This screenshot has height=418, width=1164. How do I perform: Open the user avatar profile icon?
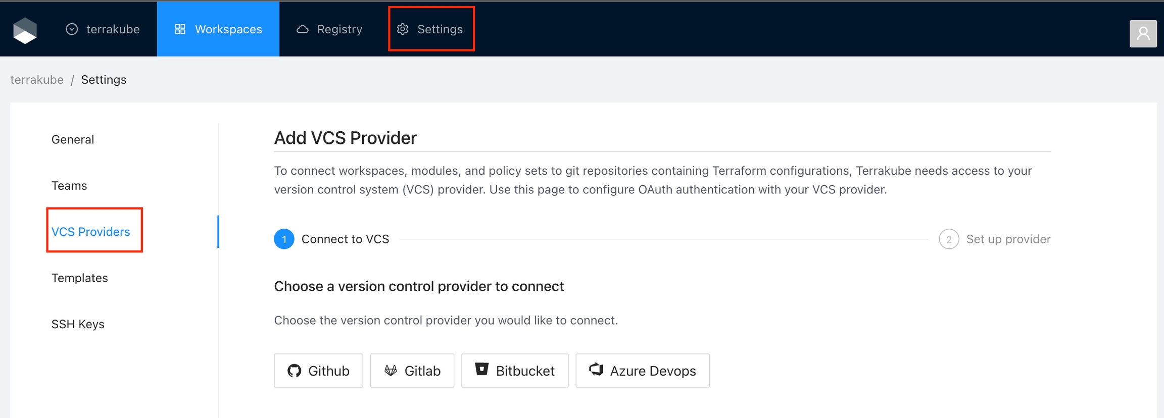1143,34
